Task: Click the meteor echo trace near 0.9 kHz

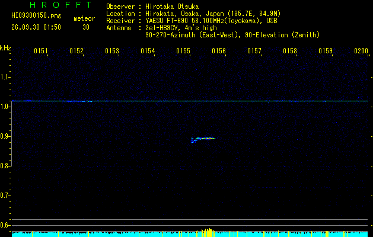Action: [x=203, y=139]
